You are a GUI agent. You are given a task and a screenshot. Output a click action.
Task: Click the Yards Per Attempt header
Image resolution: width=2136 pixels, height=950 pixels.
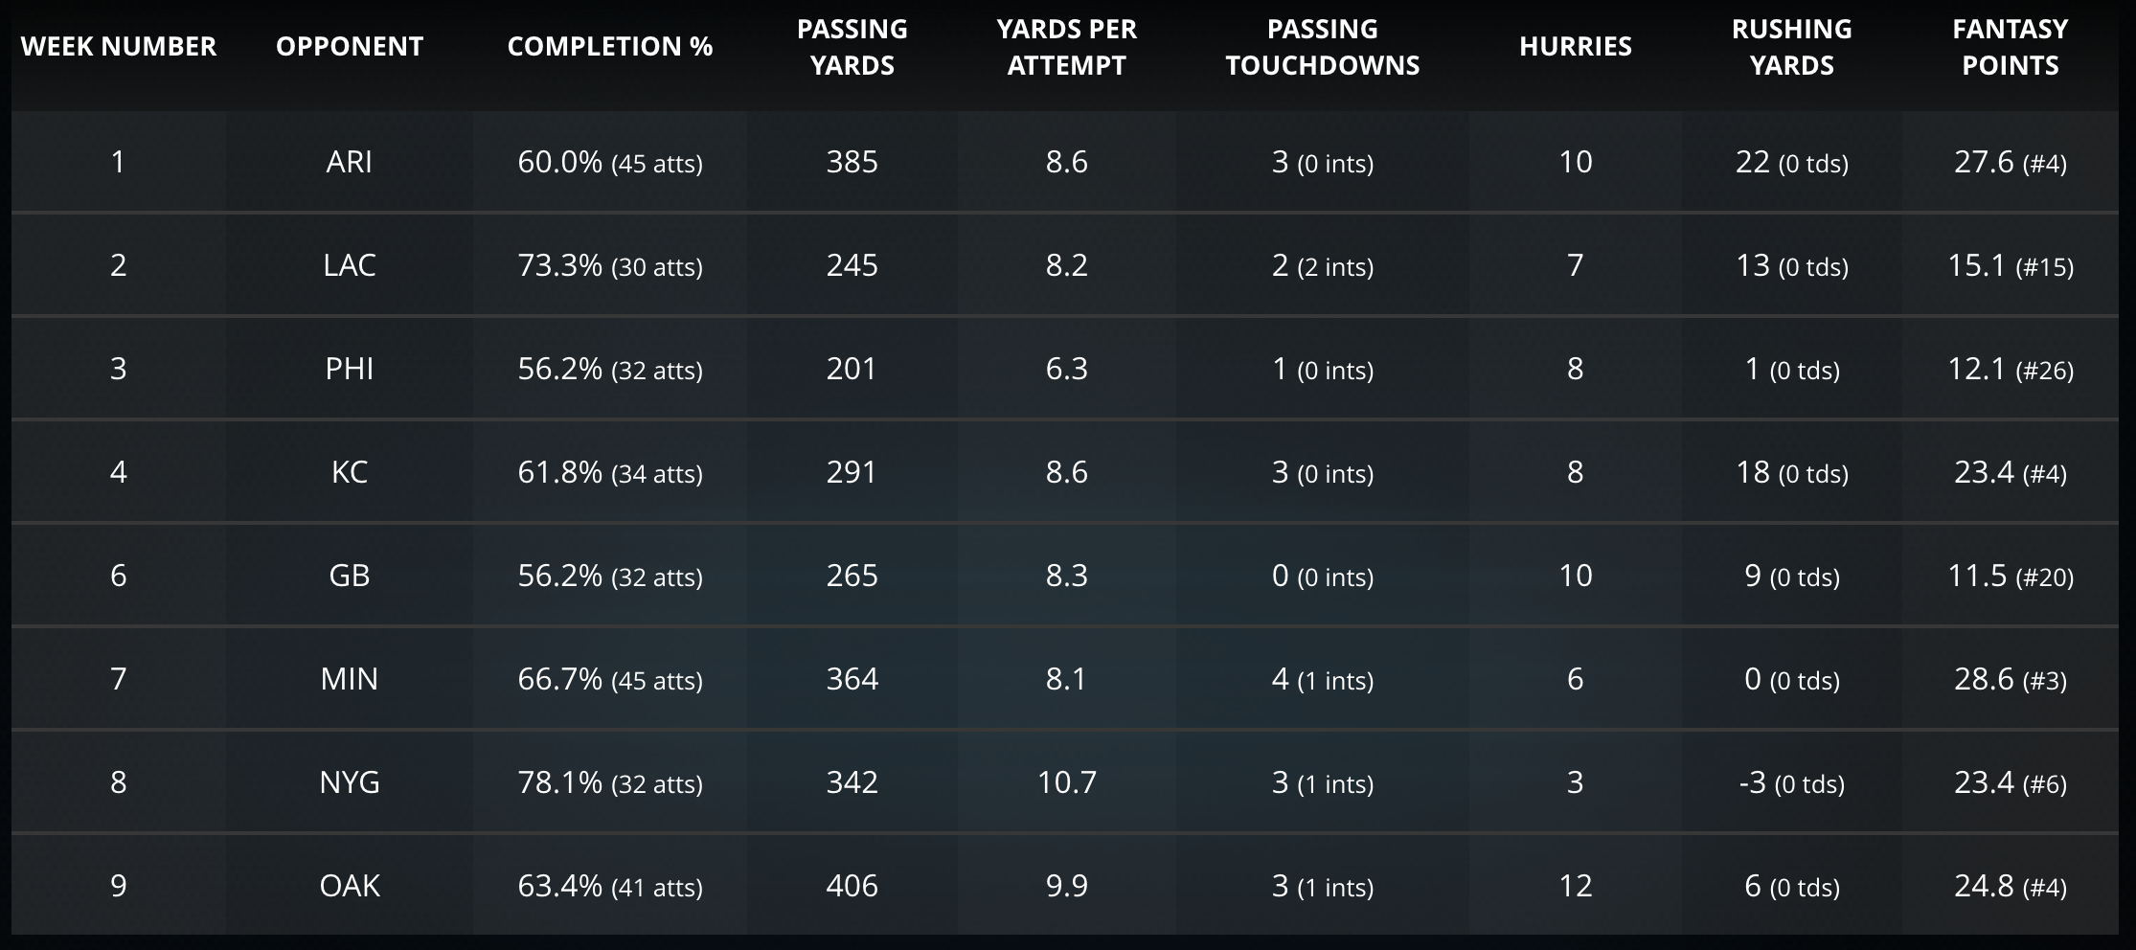[x=1066, y=47]
